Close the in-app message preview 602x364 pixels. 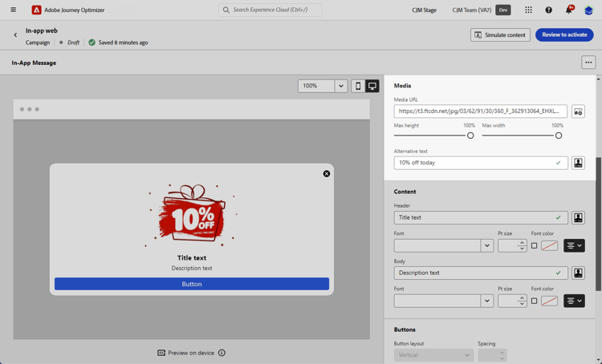pos(327,174)
